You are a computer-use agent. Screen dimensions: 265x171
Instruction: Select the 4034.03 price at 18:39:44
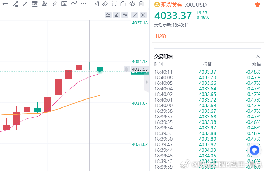tap(208, 150)
